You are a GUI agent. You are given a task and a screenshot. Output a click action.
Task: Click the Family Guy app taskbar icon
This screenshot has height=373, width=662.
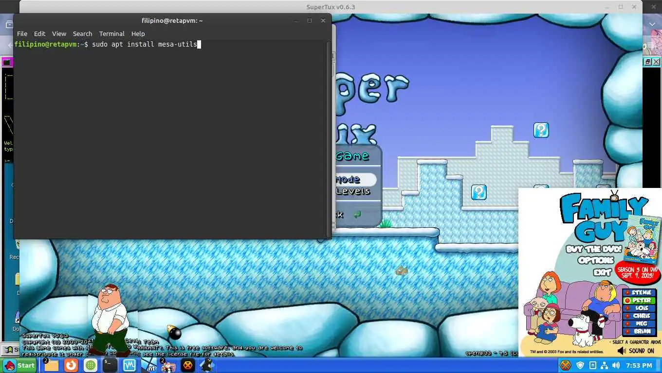pyautogui.click(x=168, y=365)
